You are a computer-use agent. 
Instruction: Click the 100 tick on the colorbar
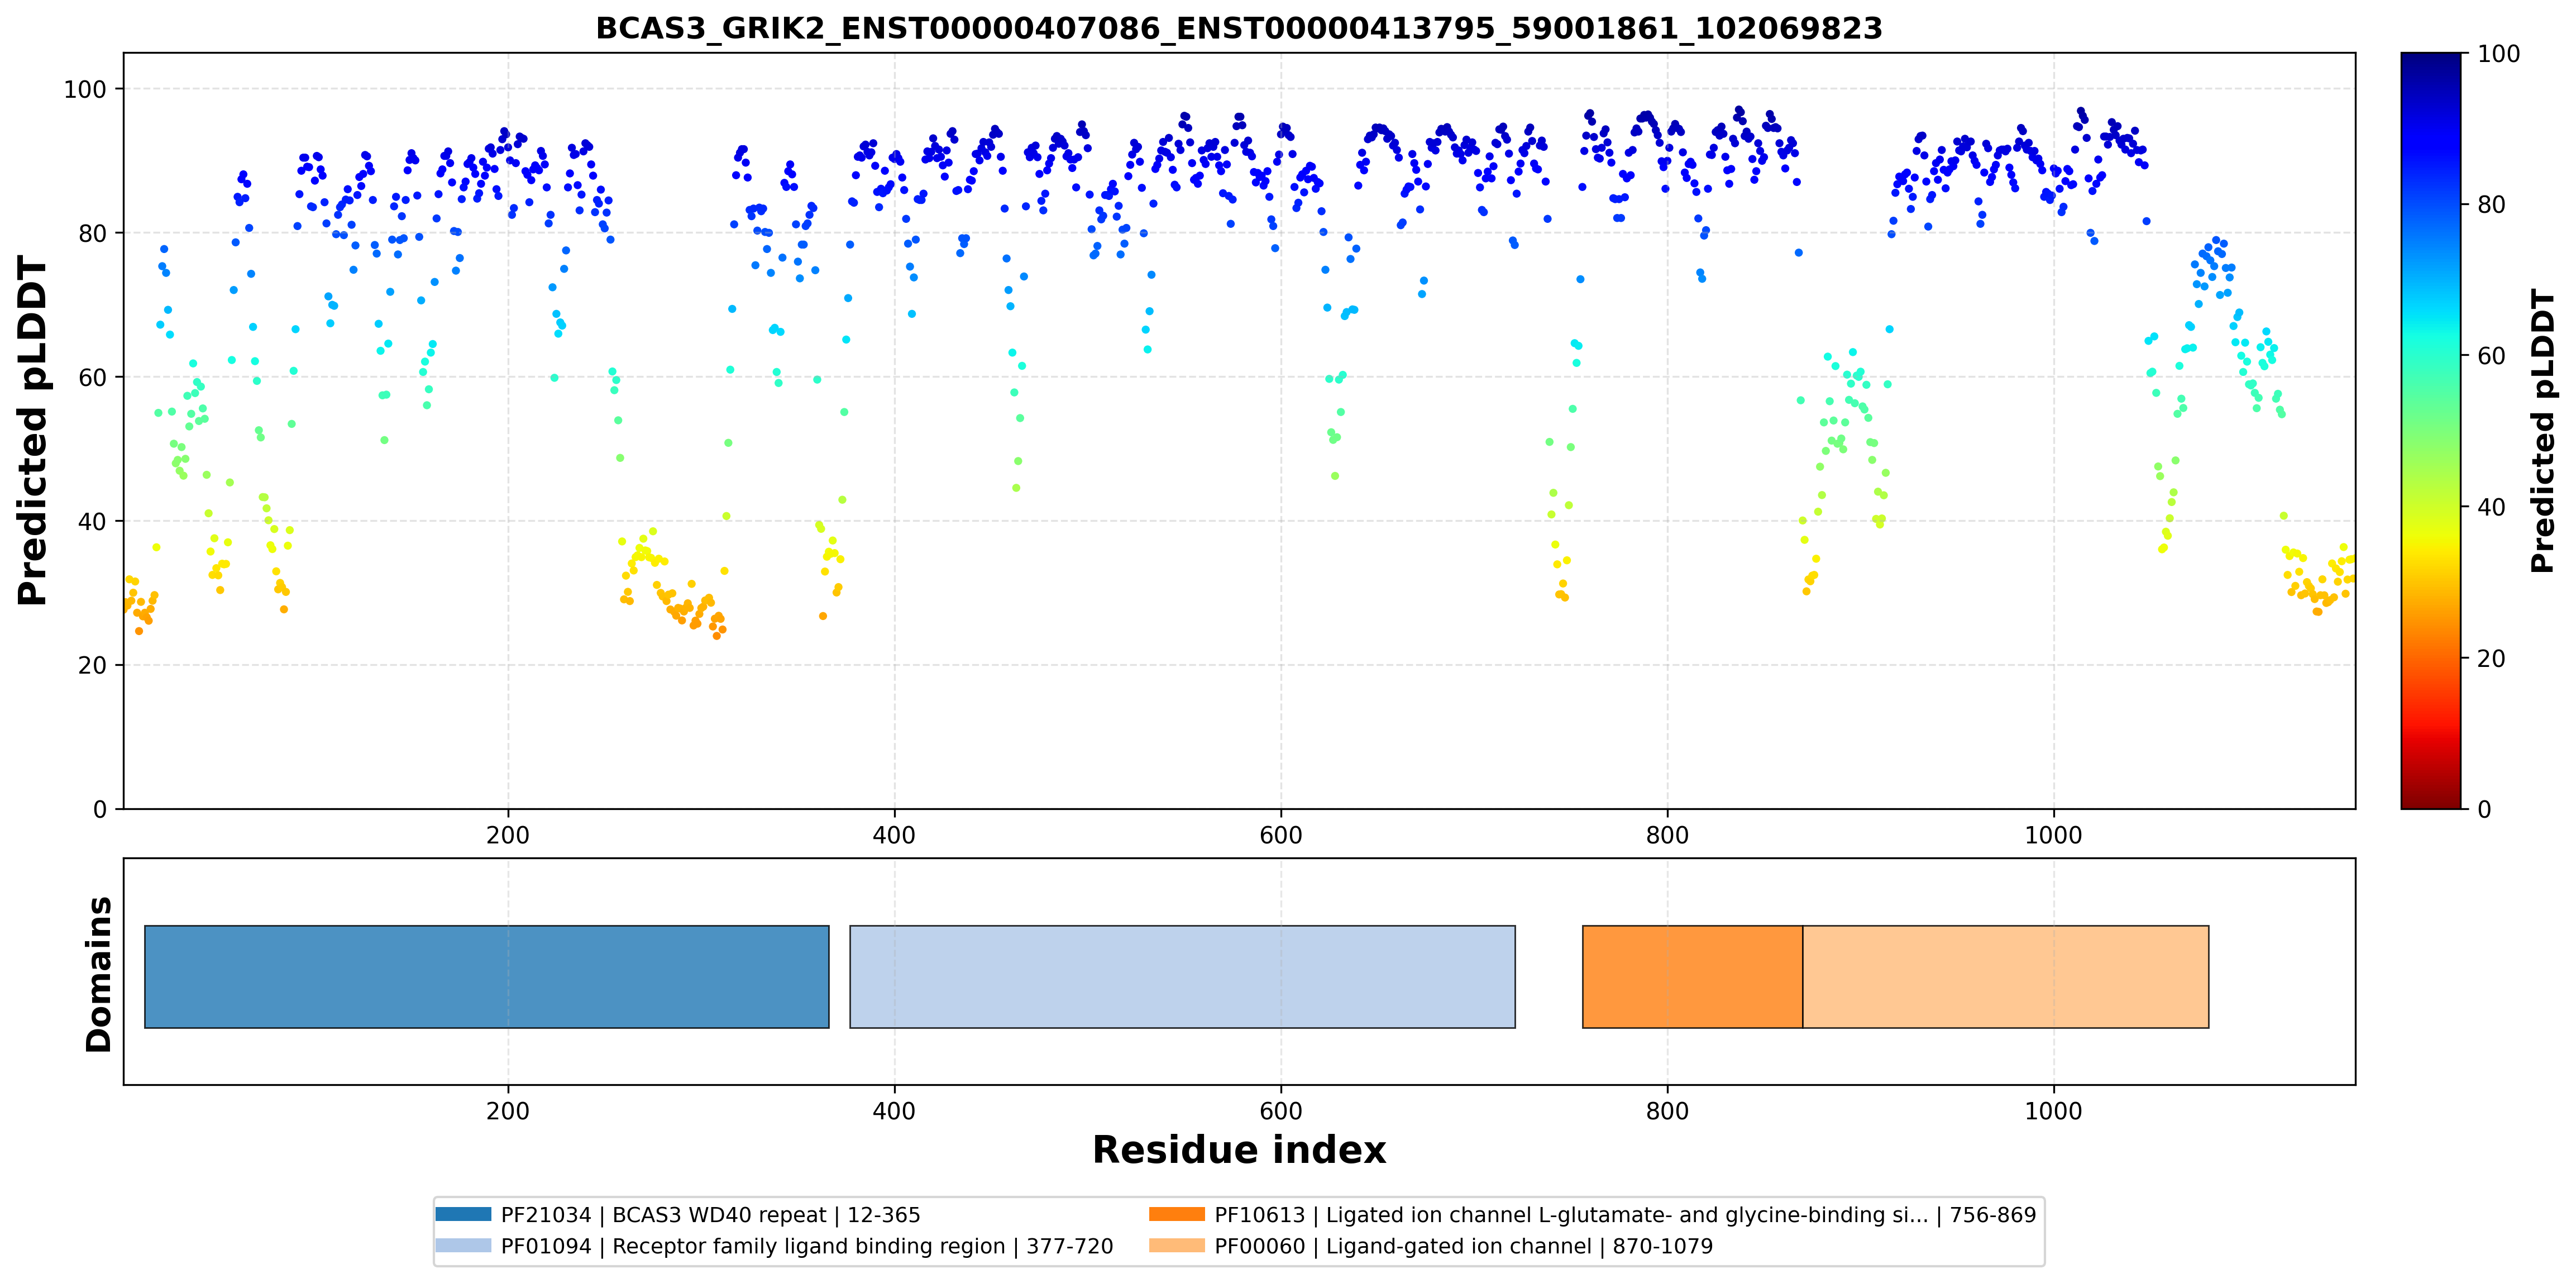tap(2498, 54)
